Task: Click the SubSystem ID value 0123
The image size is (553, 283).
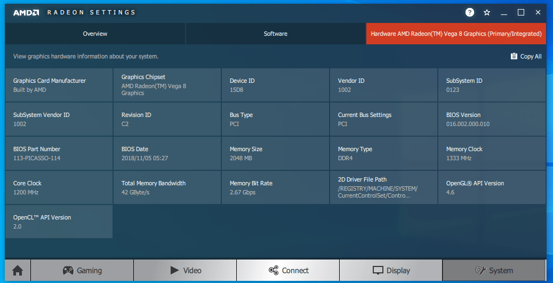Action: coord(453,90)
